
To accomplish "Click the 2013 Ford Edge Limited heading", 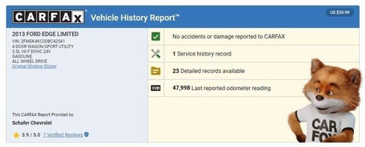I will (x=45, y=34).
